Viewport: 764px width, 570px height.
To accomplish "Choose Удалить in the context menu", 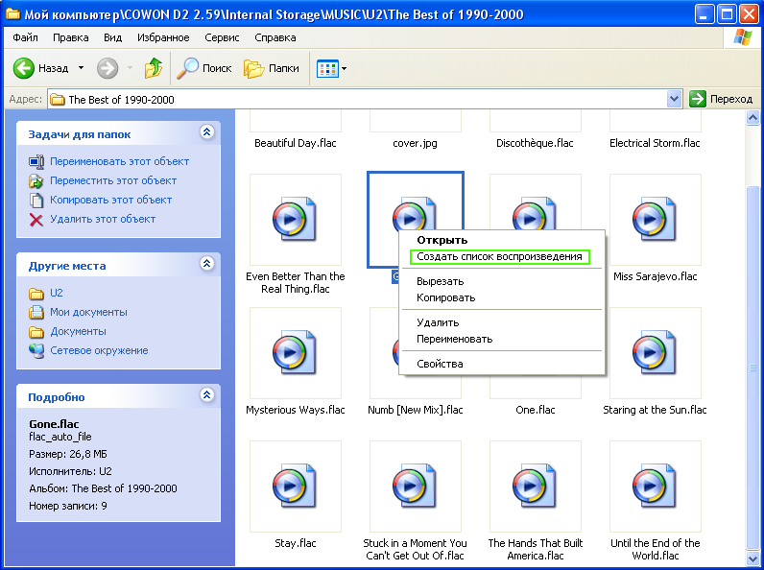I will coord(502,322).
